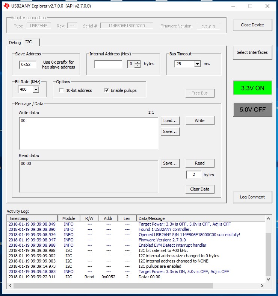Toggle the 10-bit address checkbox
The height and width of the screenshot is (296, 278).
click(62, 90)
